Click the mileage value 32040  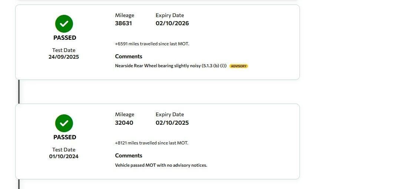click(x=124, y=123)
